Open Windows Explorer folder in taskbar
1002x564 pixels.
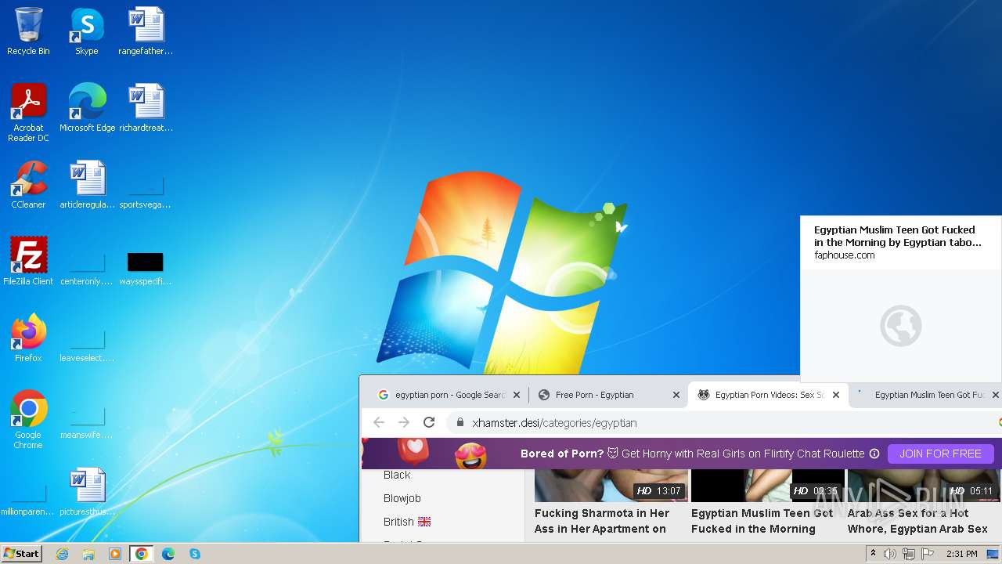click(88, 554)
